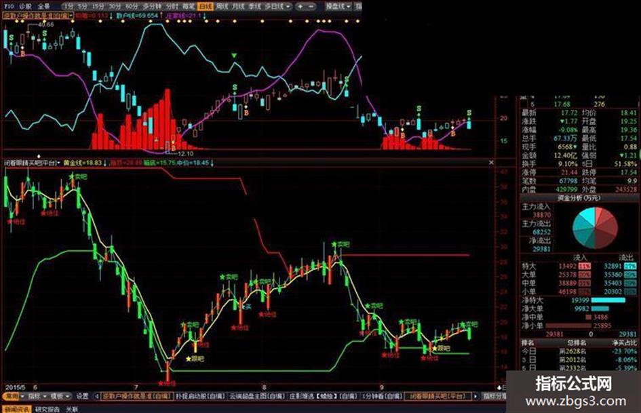
Task: Open the 模板 template dropdown at bottom
Action: click(x=60, y=396)
